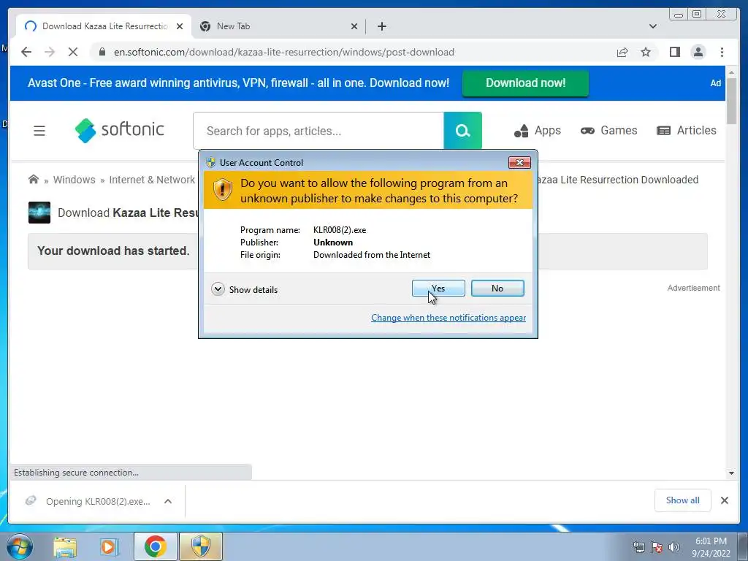Go back with the browser back arrow
The width and height of the screenshot is (748, 561).
coord(26,52)
